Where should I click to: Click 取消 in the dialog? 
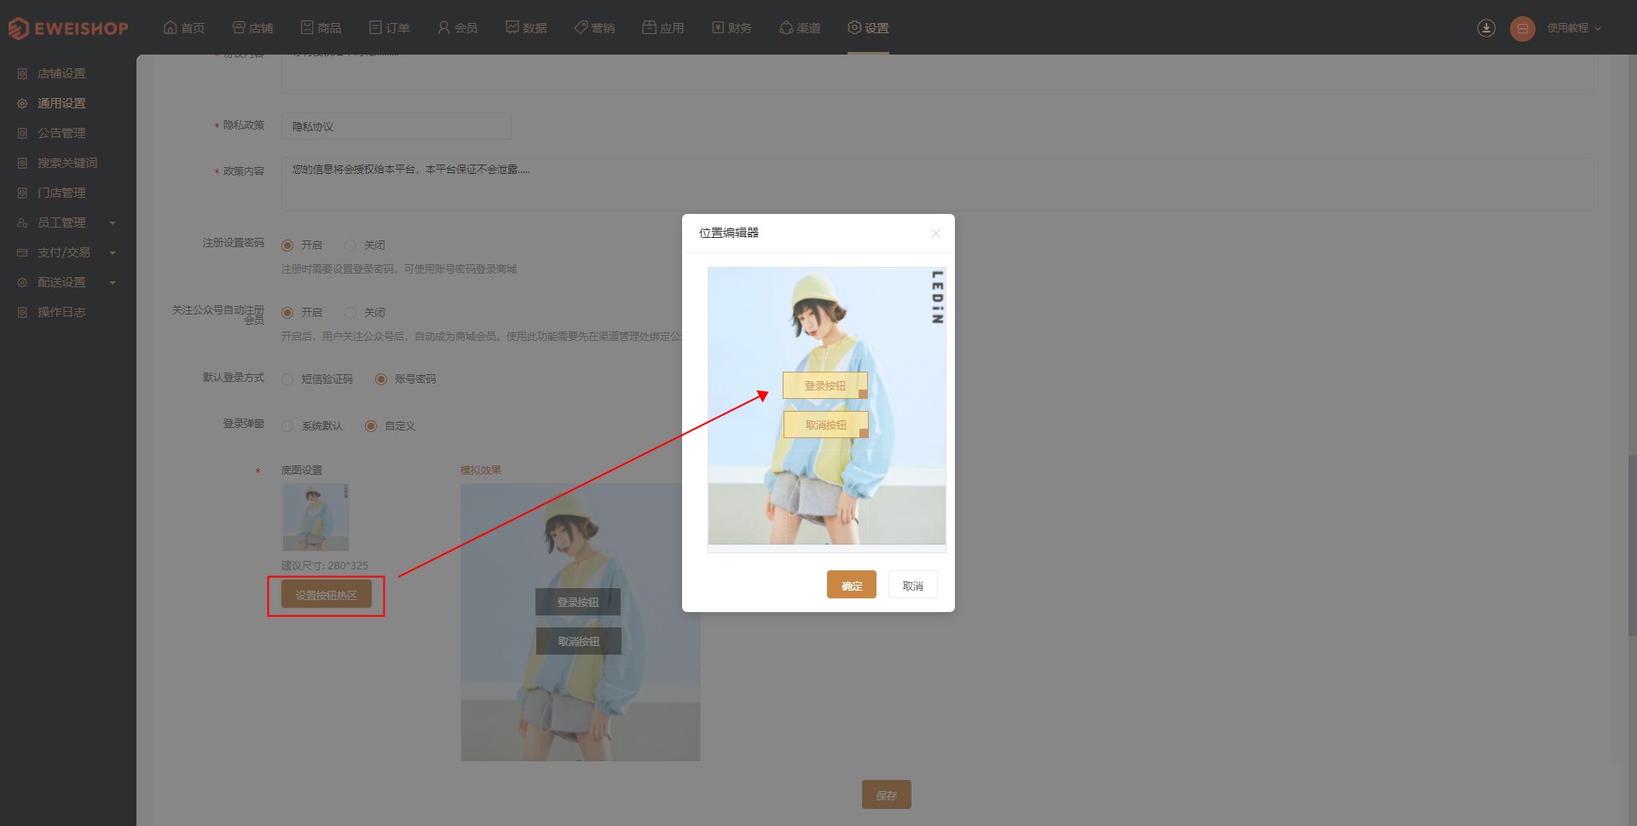912,585
